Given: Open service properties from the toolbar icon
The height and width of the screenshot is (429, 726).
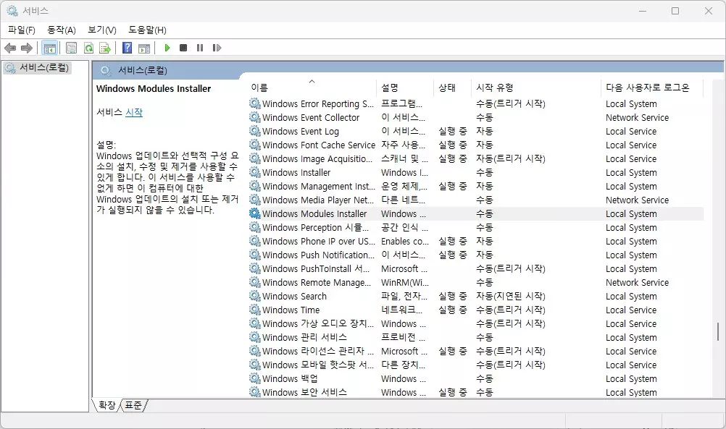Looking at the screenshot, I should [x=71, y=48].
